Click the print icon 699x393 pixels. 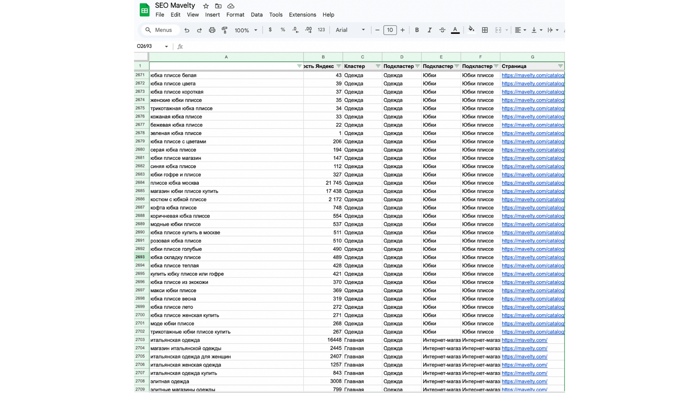pyautogui.click(x=212, y=30)
